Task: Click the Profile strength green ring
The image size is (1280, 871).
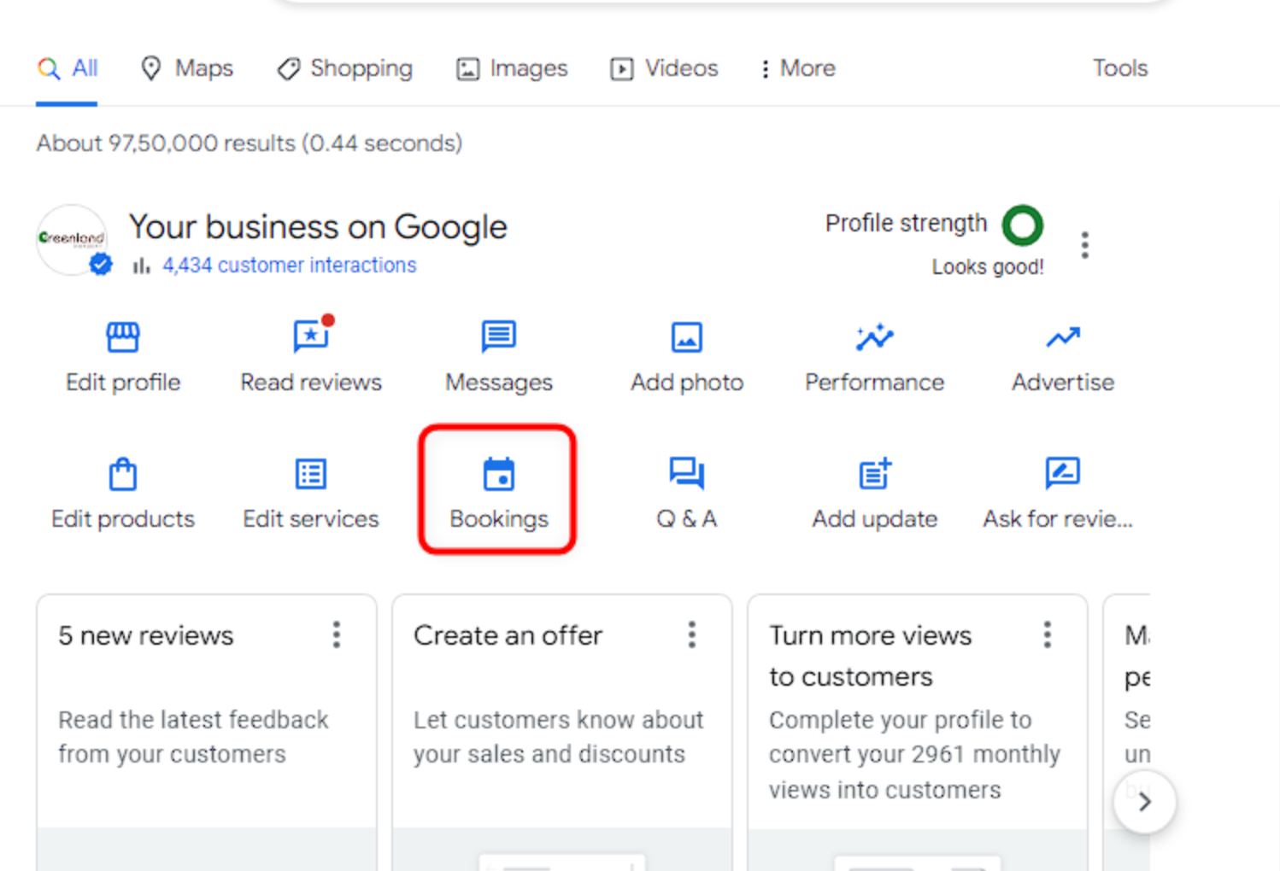Action: (x=1023, y=225)
